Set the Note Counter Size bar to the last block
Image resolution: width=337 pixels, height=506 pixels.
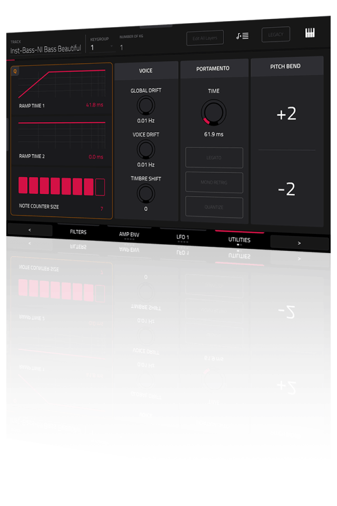click(100, 187)
